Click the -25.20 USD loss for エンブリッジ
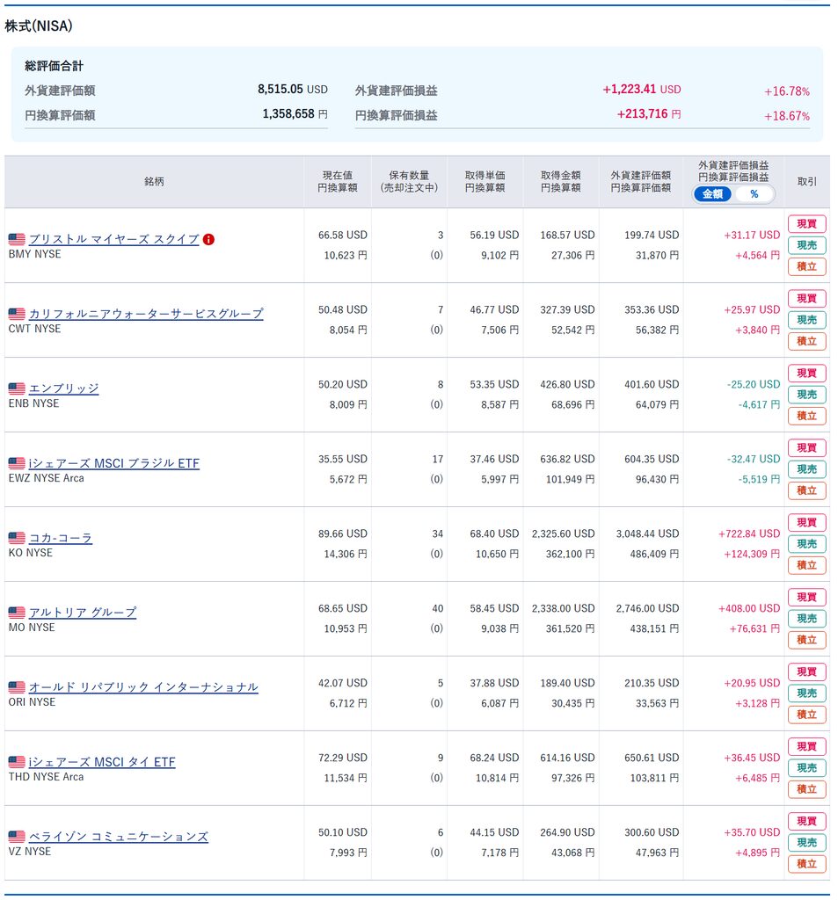838x900 pixels. coord(753,385)
